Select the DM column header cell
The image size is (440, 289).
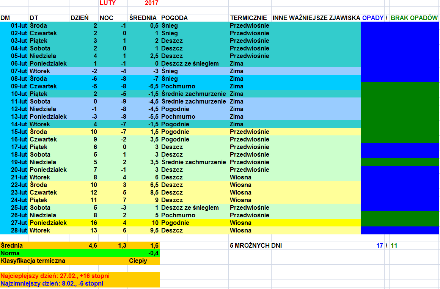(5, 18)
